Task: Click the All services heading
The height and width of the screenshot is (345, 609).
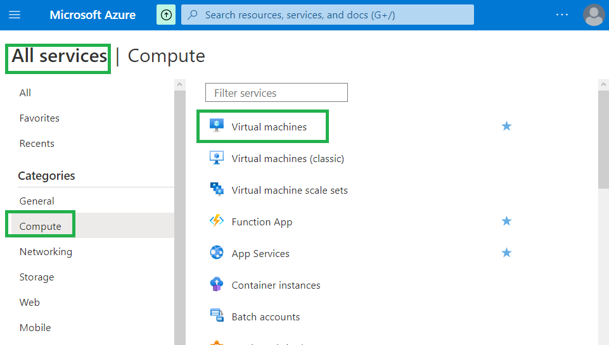Action: pos(59,56)
